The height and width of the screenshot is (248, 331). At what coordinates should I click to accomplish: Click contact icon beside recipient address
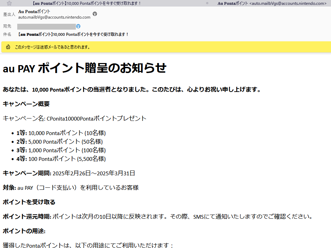coord(78,26)
